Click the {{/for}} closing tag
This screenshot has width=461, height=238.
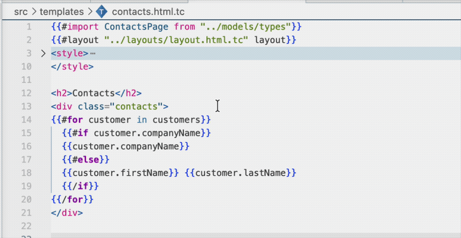(73, 199)
